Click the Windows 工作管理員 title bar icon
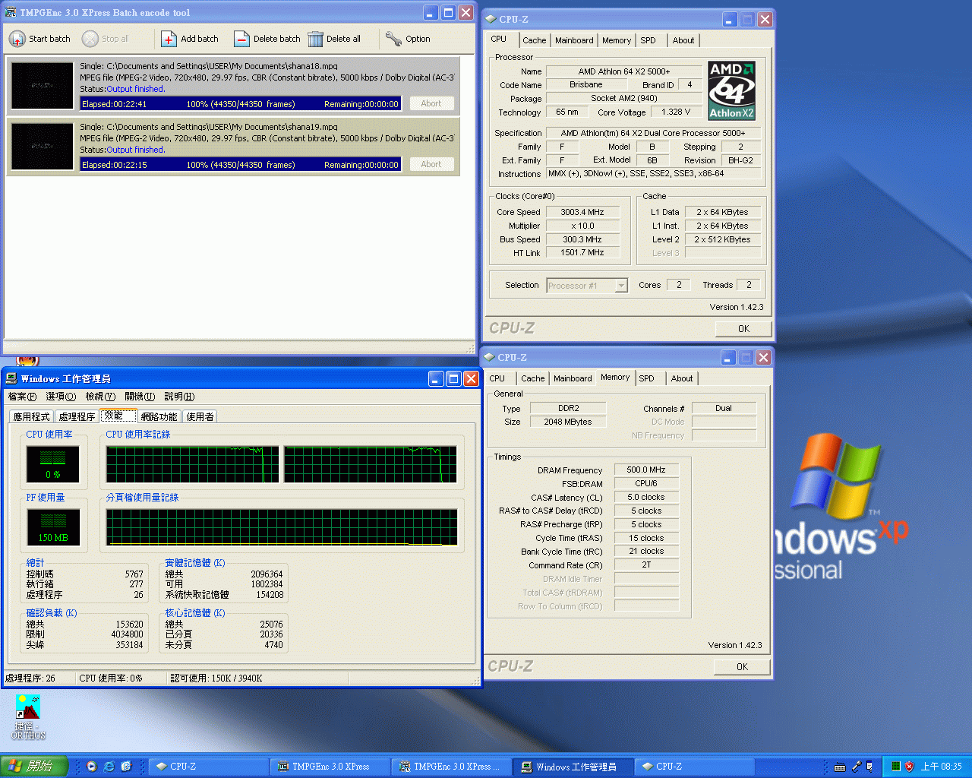The height and width of the screenshot is (778, 972). [x=11, y=378]
